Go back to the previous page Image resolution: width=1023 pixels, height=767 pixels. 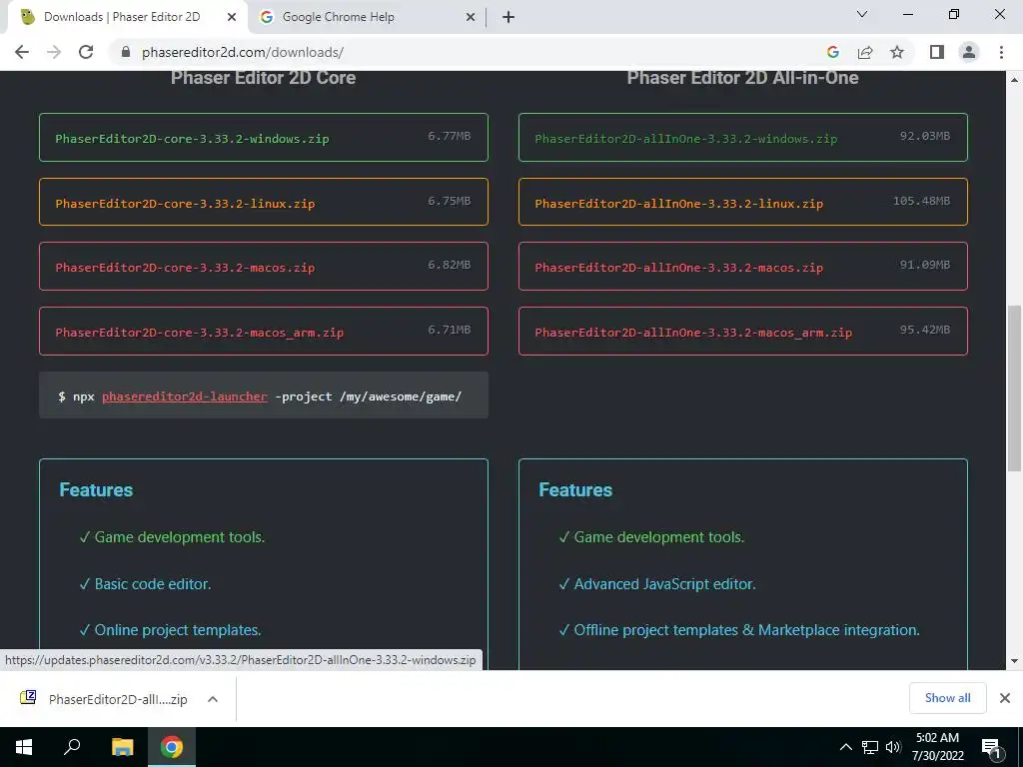click(22, 52)
